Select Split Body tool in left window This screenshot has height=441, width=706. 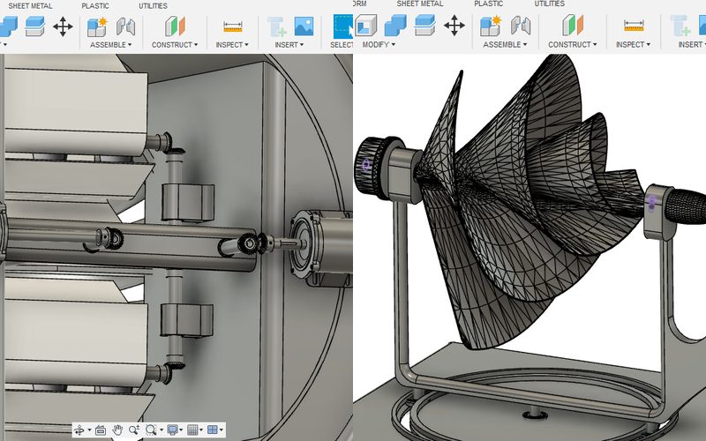click(x=35, y=26)
